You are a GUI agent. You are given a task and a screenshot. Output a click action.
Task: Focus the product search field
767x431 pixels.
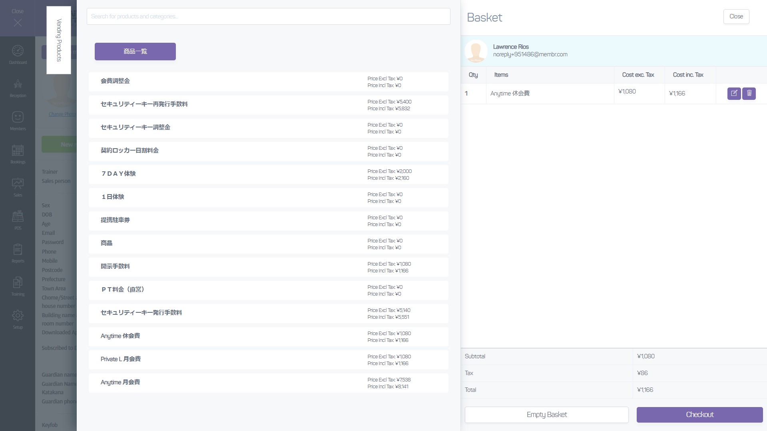269,16
